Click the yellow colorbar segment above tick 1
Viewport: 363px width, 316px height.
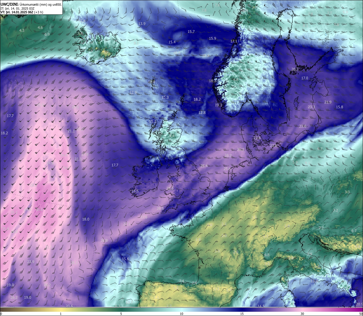point(61,309)
